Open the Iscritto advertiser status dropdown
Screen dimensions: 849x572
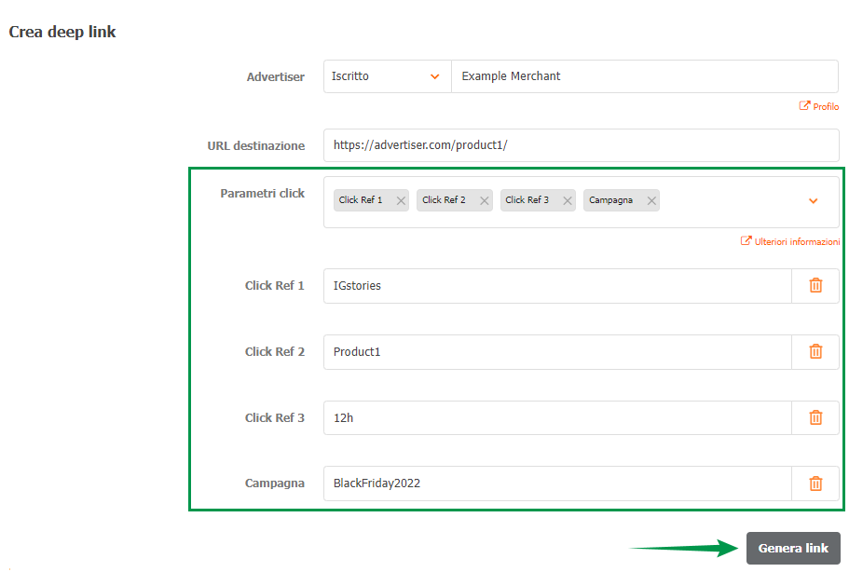(x=387, y=76)
